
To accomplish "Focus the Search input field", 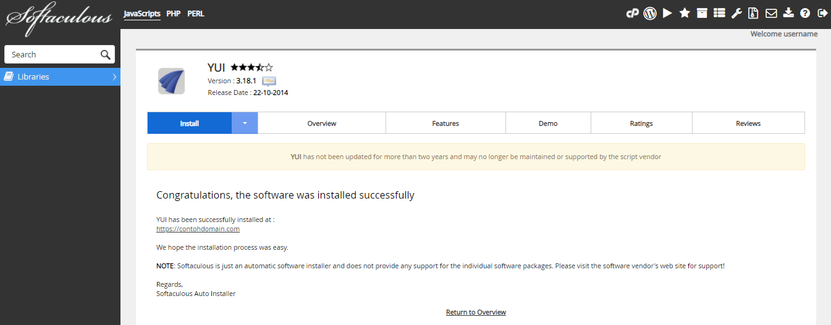I will point(53,55).
